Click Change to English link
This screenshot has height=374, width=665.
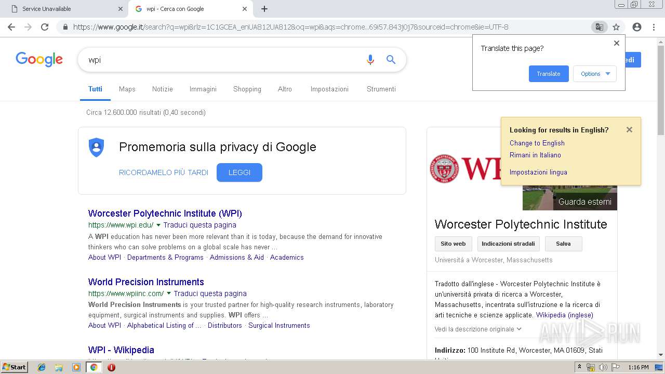pos(537,143)
